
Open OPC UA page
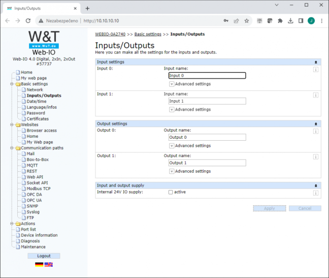[x=34, y=200]
